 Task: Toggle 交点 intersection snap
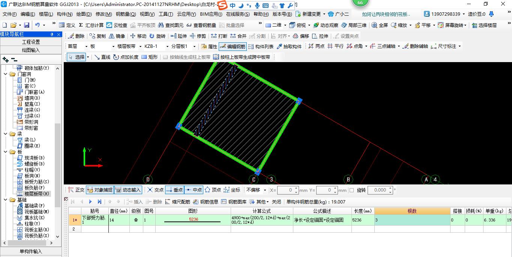click(x=155, y=190)
